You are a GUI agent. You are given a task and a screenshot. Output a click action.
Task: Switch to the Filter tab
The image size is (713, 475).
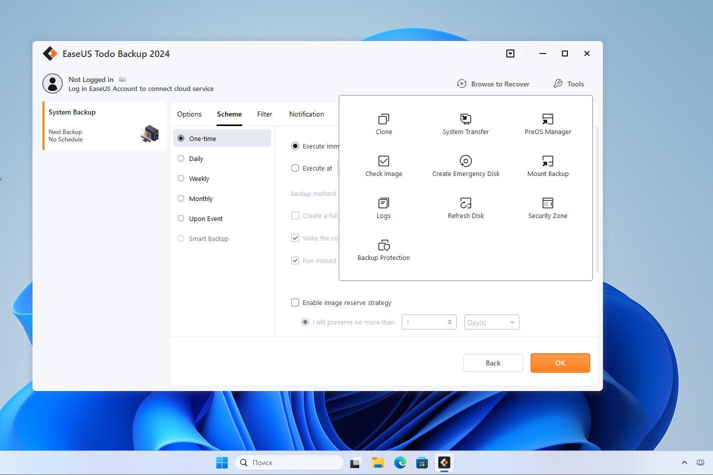click(265, 114)
